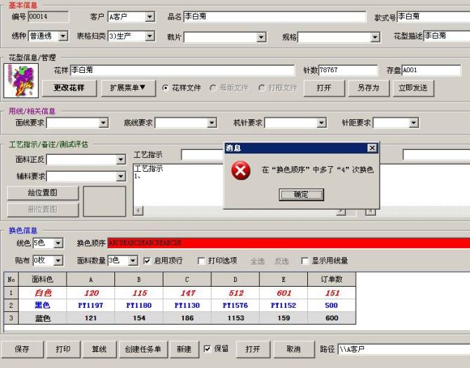
Task: Click the 绘位置图 button
Action: (43, 193)
